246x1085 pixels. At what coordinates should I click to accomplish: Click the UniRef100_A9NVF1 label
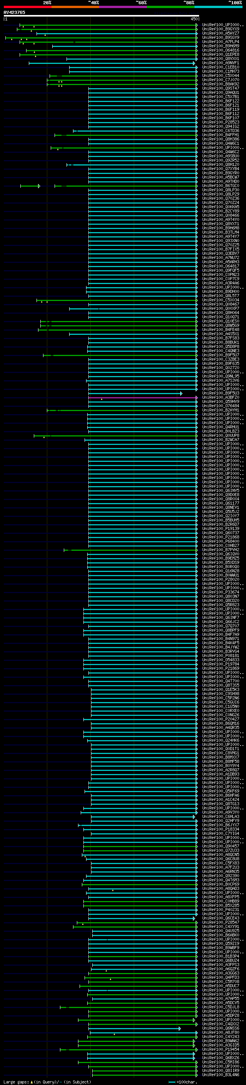click(x=221, y=63)
